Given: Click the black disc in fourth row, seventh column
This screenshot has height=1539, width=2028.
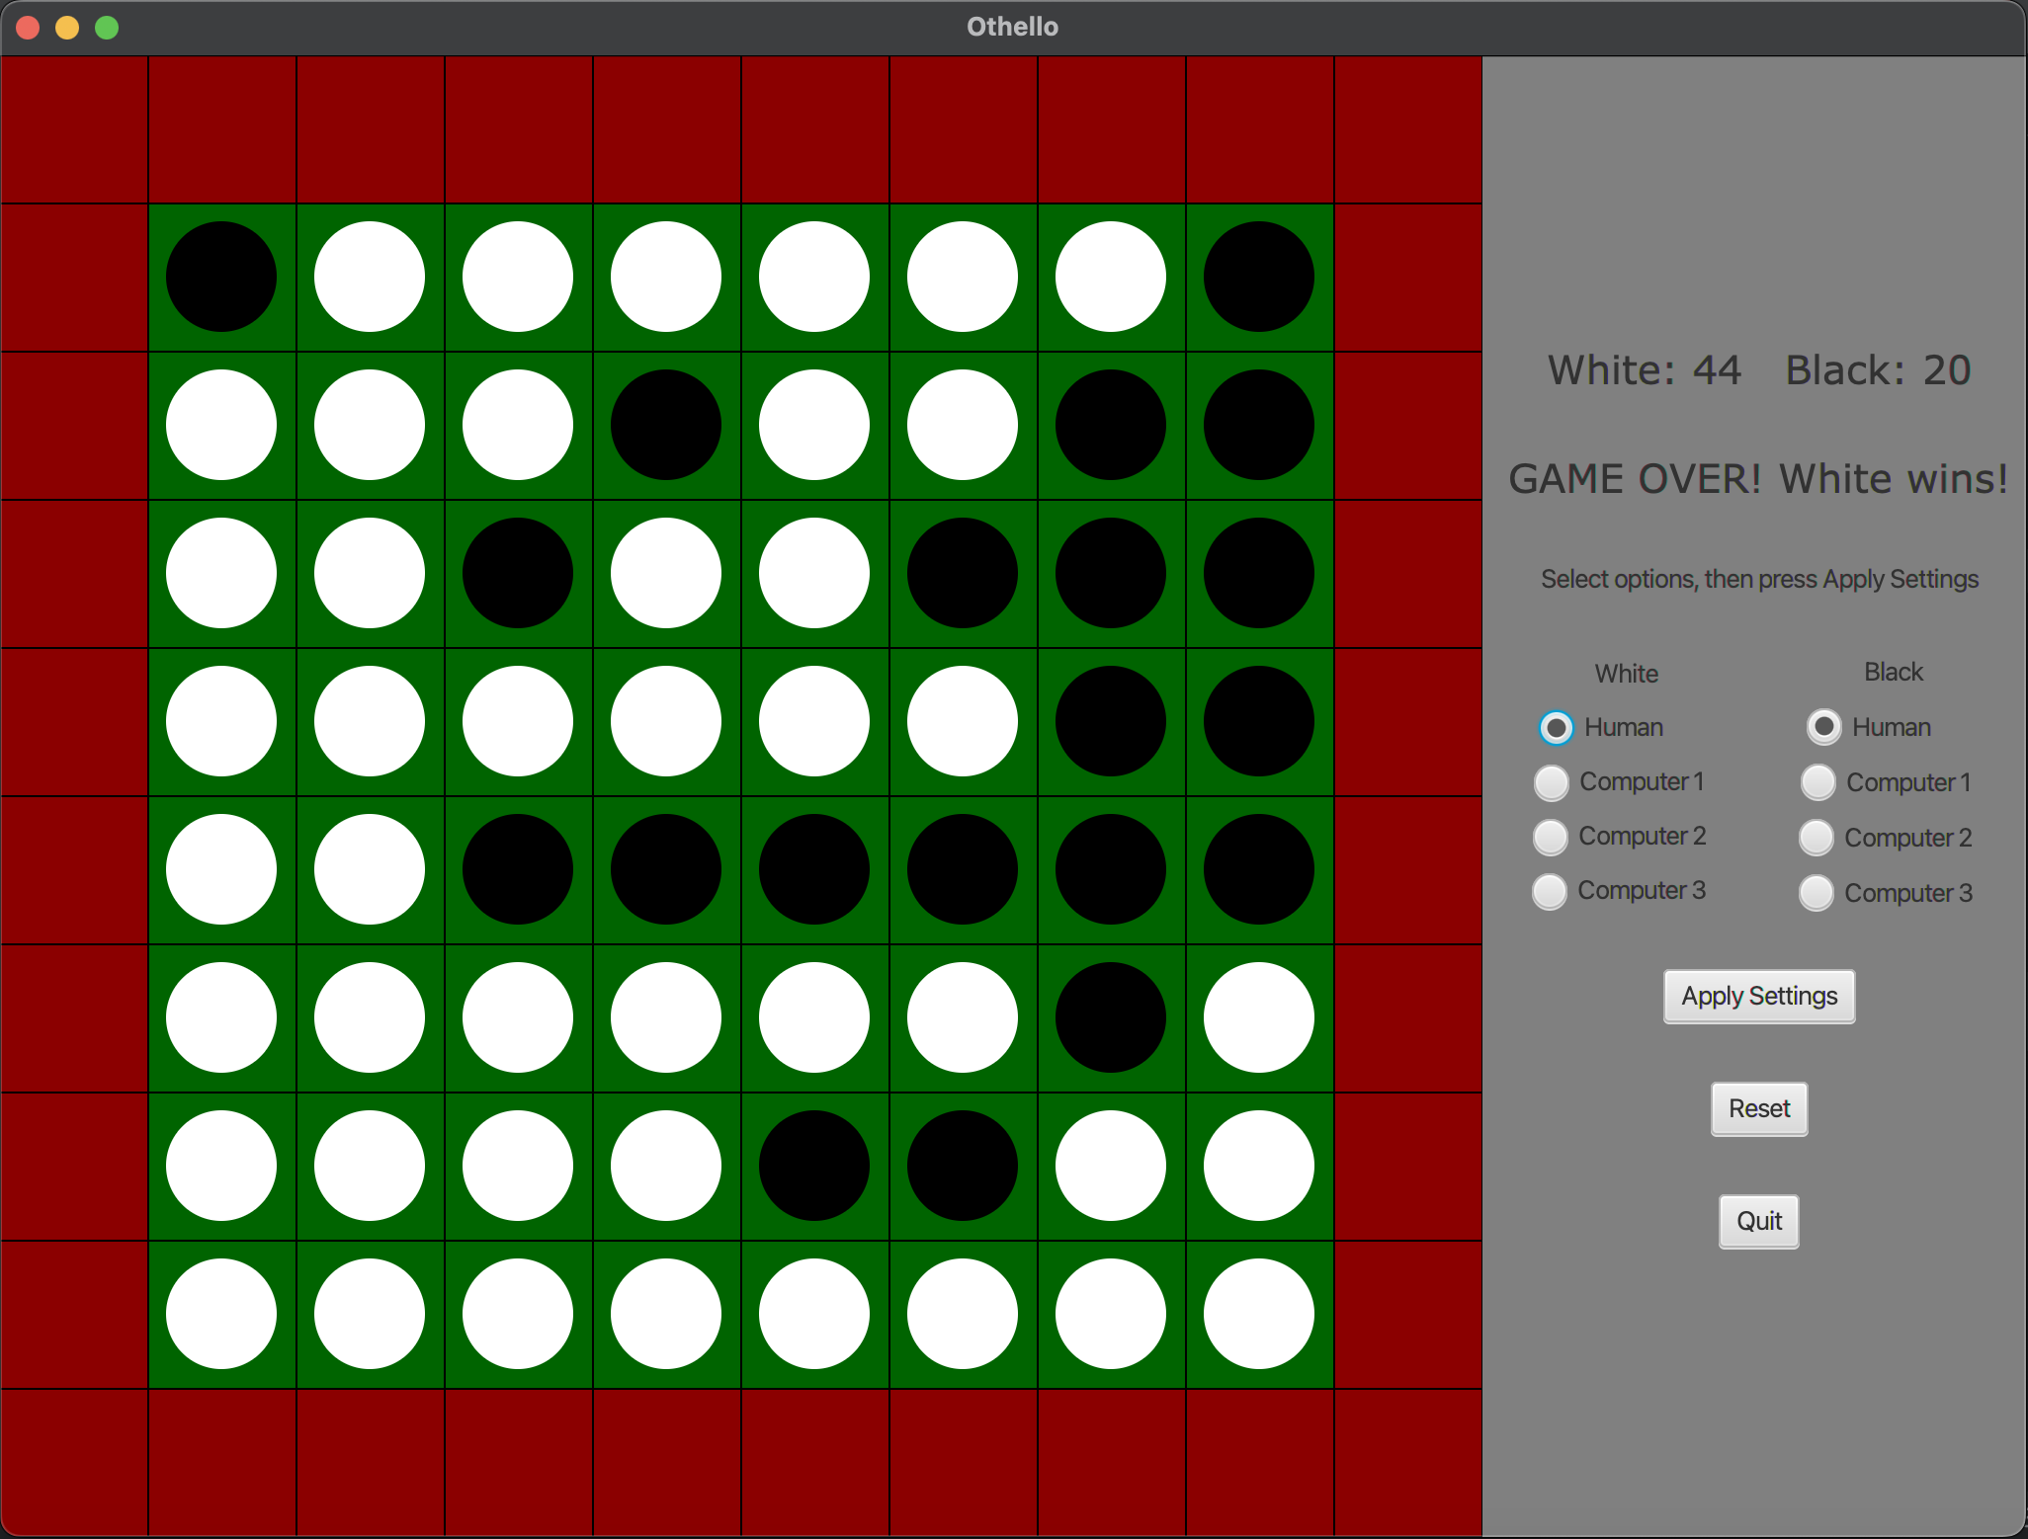Looking at the screenshot, I should [1111, 721].
